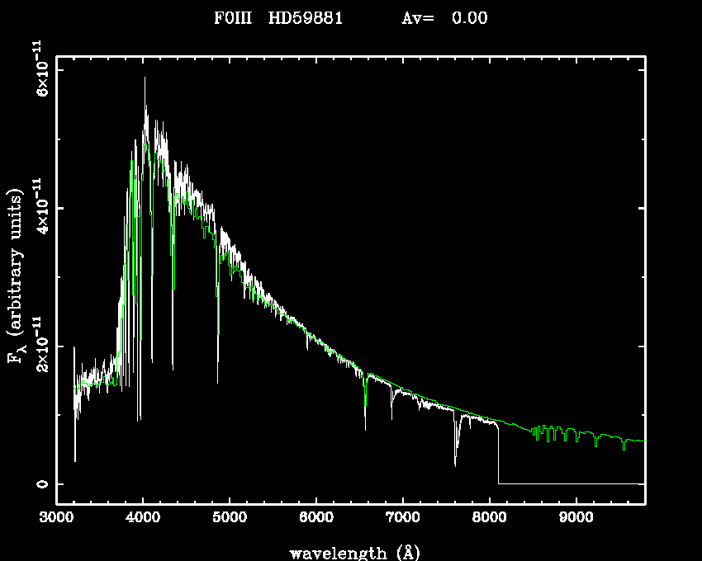Click the 6000 wavelength tick label
Screen dimensions: 702x561
[316, 519]
